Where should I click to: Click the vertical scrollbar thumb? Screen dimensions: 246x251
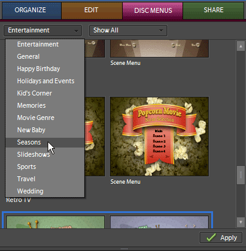[241, 175]
